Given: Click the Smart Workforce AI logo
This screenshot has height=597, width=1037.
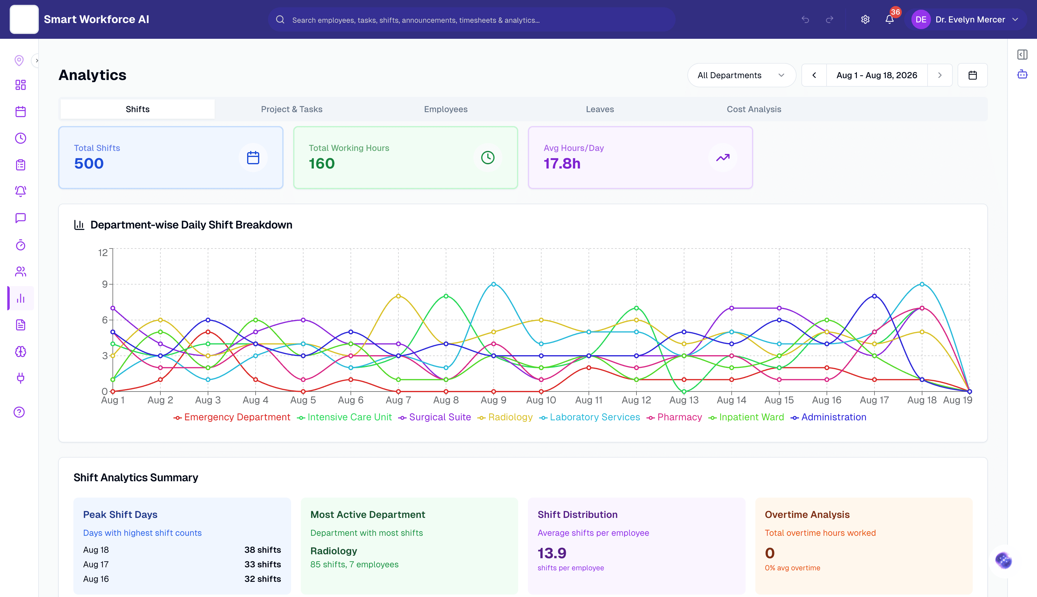Looking at the screenshot, I should click(x=24, y=19).
